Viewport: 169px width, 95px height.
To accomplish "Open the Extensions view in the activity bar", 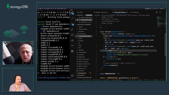I will point(72,35).
